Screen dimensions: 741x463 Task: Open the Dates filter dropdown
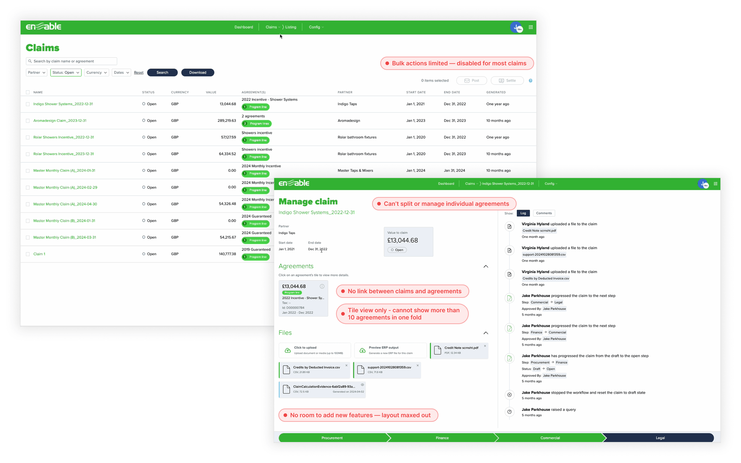121,73
